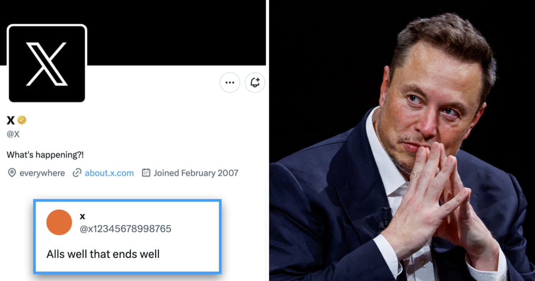Click the bold X display name
Screen dimensions: 535x281
9,120
